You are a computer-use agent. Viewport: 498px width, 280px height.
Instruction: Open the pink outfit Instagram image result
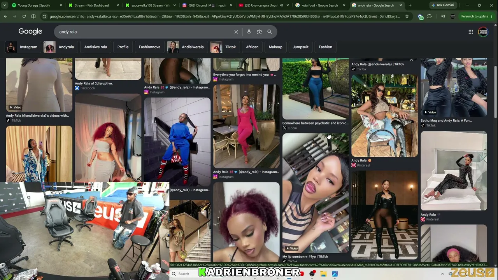(x=246, y=126)
